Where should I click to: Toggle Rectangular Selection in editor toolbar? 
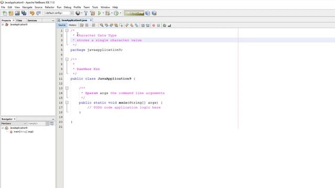pyautogui.click(x=121, y=26)
